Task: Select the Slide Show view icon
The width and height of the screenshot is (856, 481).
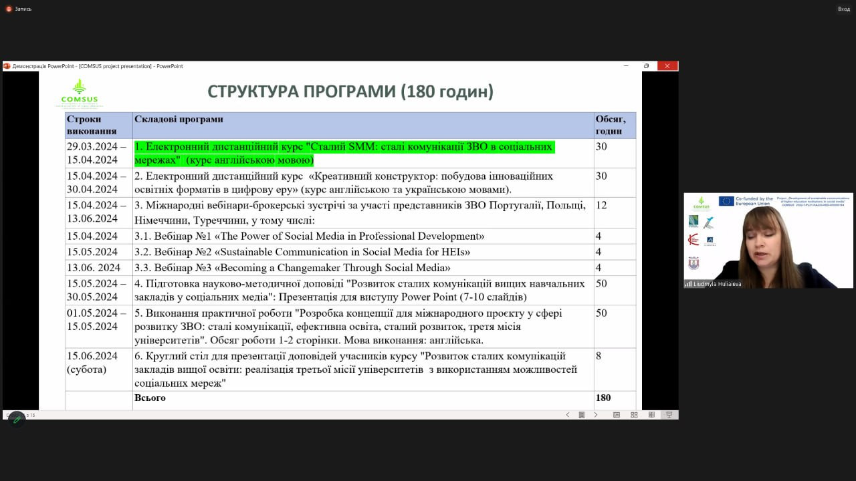Action: [669, 415]
